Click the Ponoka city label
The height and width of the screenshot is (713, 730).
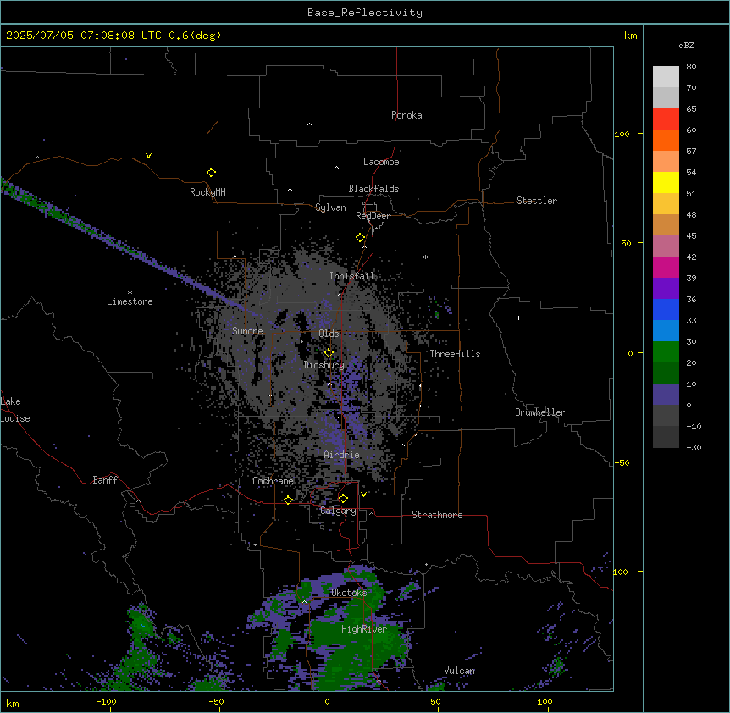[406, 115]
